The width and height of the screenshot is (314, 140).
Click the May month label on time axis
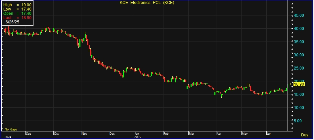(244, 133)
